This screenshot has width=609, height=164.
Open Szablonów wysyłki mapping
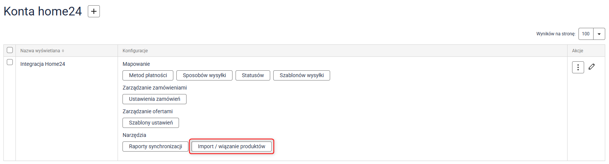pos(301,75)
